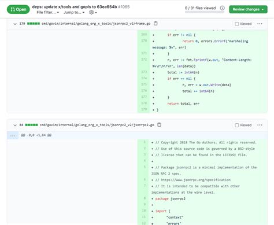
Task: Click the info icon beside files viewed
Action: [x=222, y=8]
